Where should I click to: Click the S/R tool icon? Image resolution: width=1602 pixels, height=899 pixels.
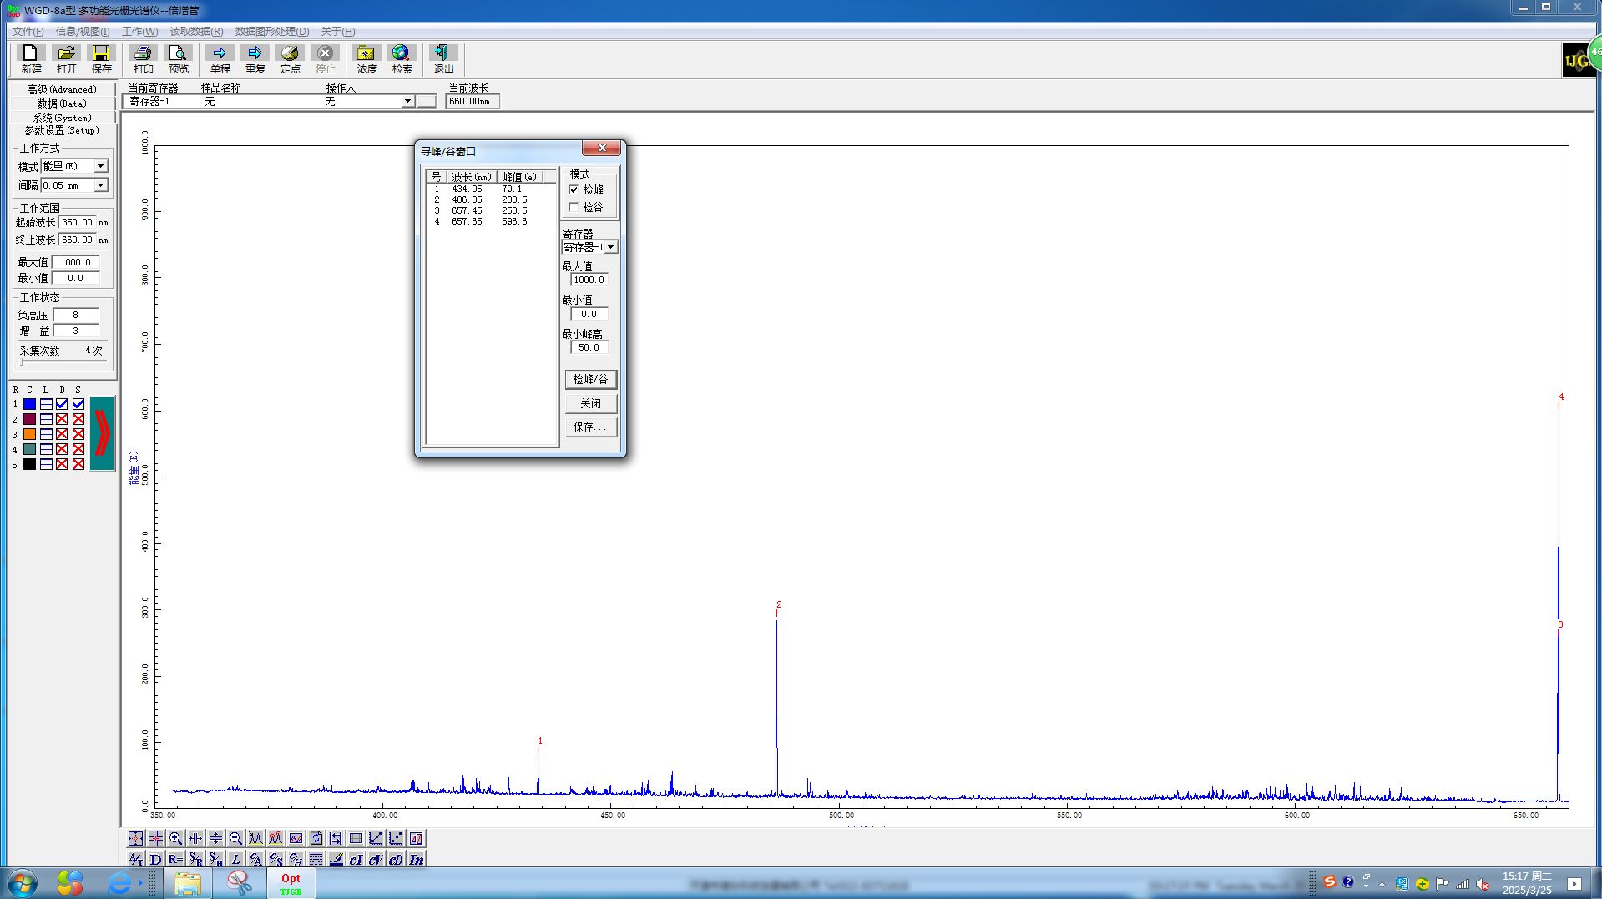coord(195,859)
